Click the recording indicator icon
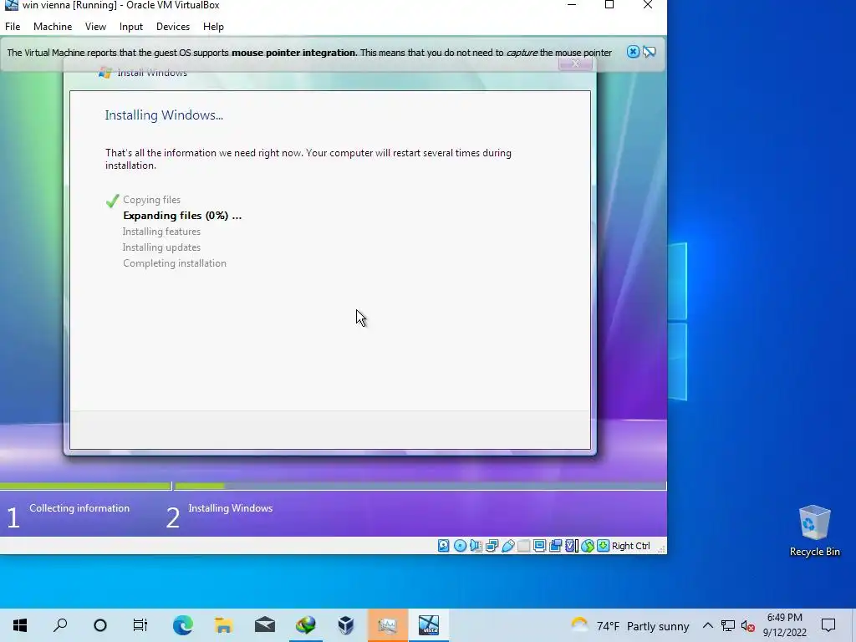Screen dimensions: 856x642 click(555, 545)
